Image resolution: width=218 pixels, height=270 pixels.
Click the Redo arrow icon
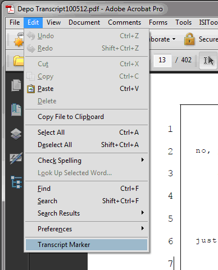pos(31,48)
